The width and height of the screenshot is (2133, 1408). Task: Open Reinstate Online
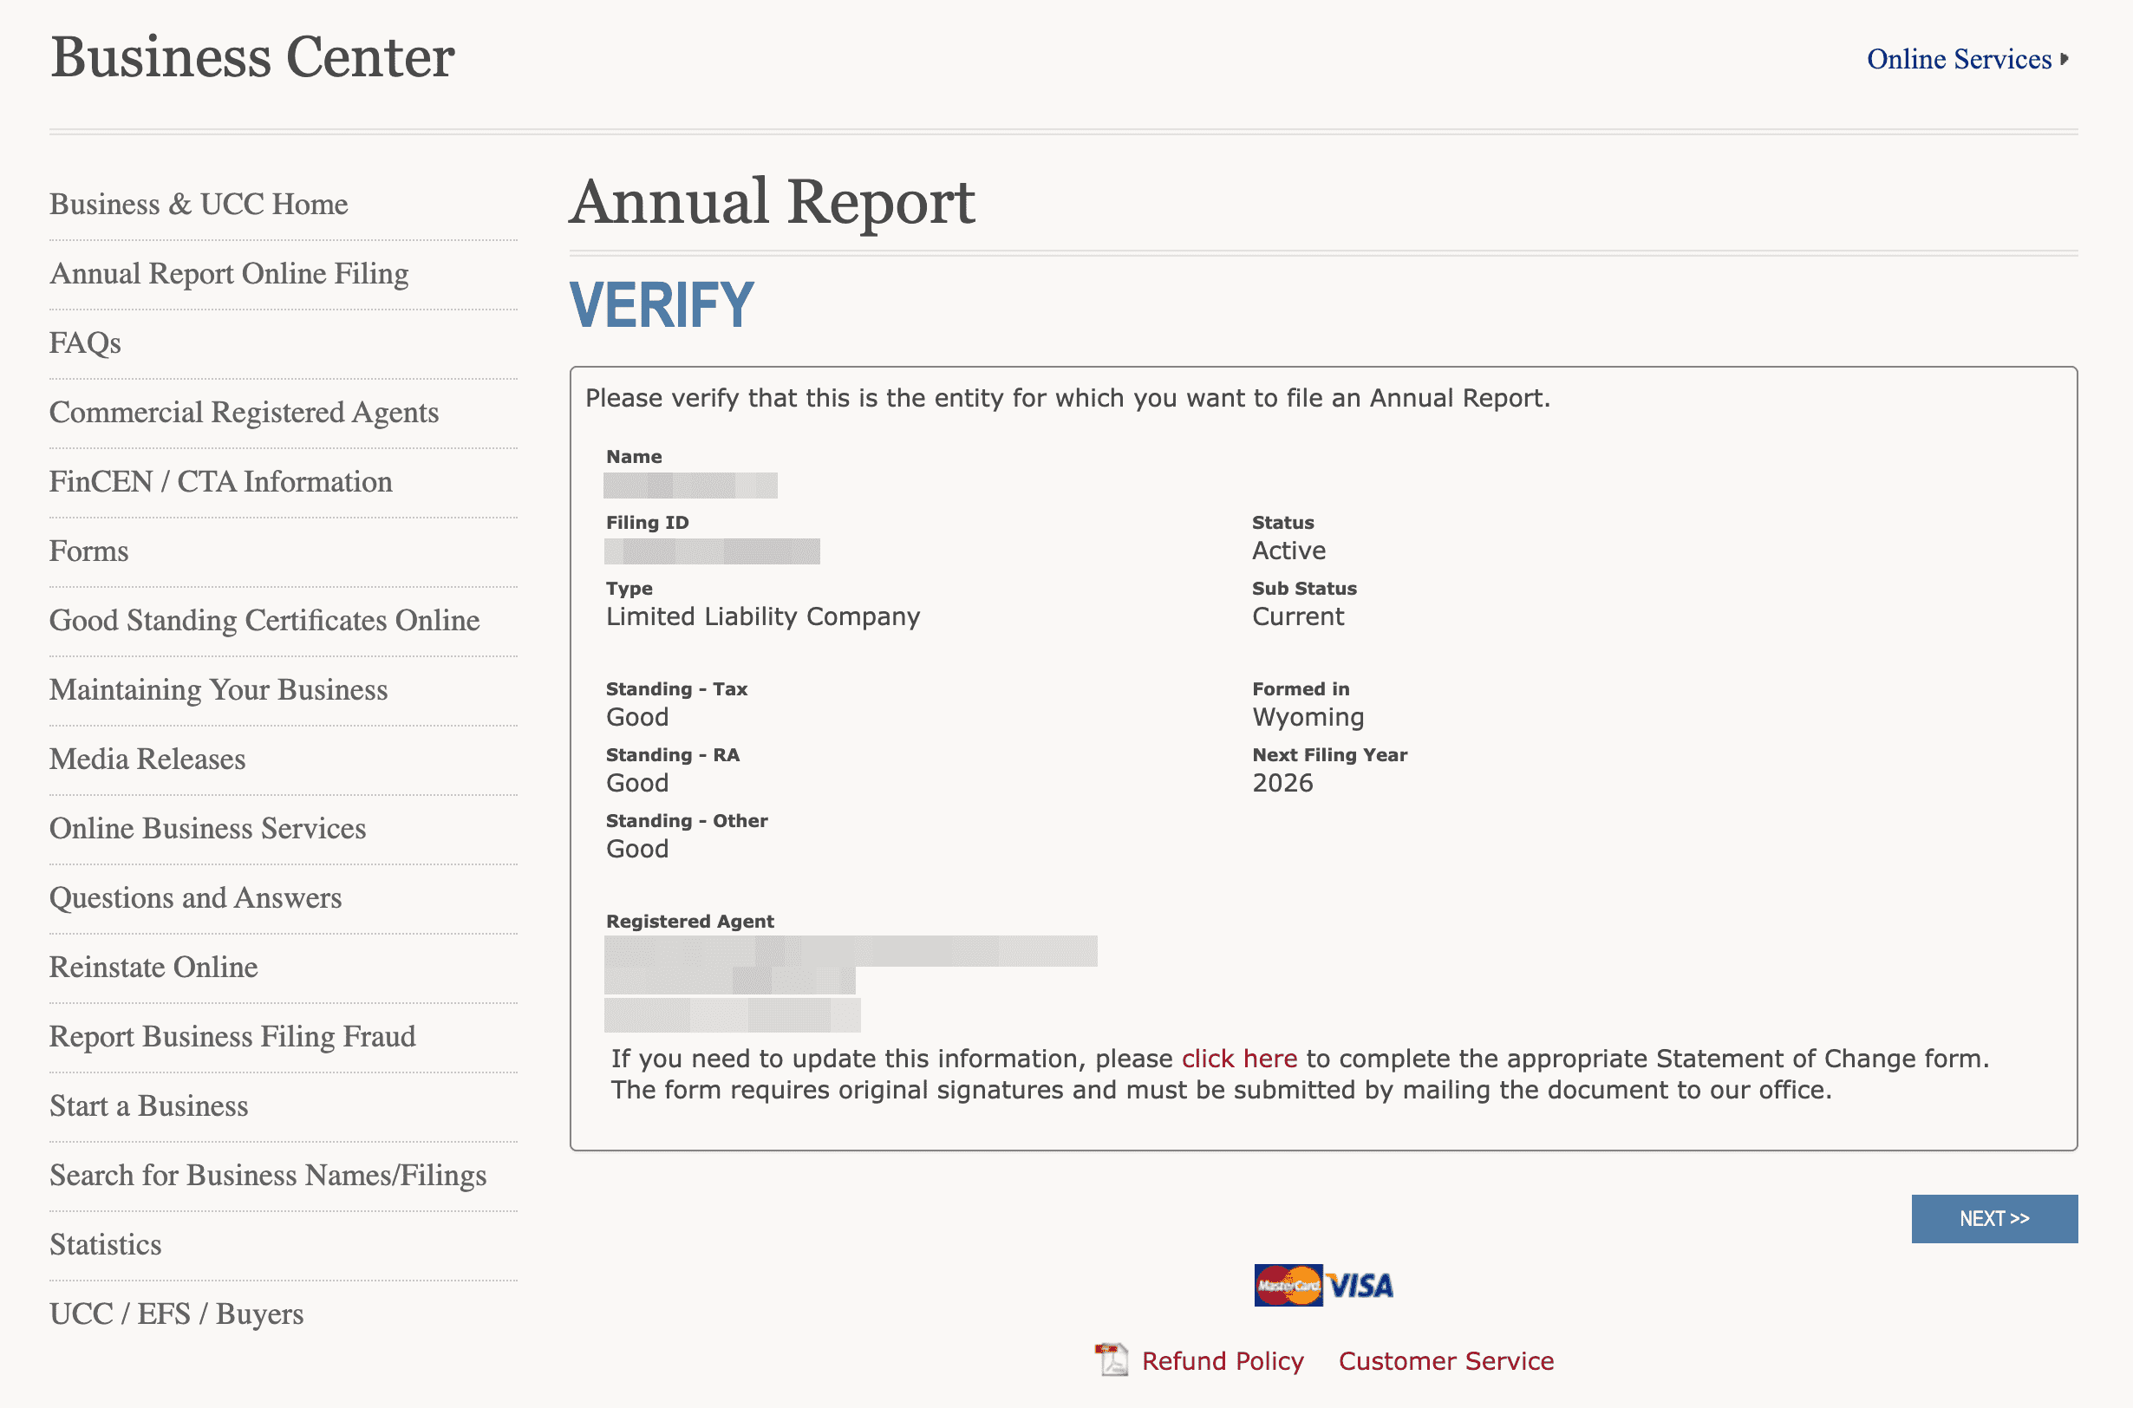click(x=153, y=967)
